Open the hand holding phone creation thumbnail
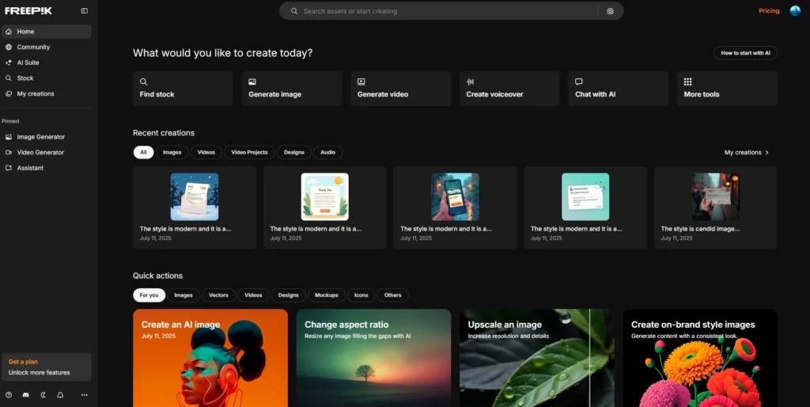810x407 pixels. pyautogui.click(x=455, y=197)
